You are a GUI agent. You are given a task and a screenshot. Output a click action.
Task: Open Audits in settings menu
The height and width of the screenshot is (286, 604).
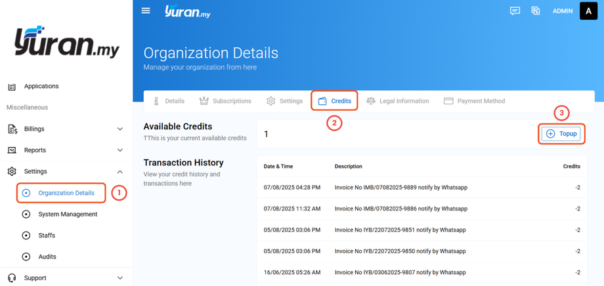47,257
